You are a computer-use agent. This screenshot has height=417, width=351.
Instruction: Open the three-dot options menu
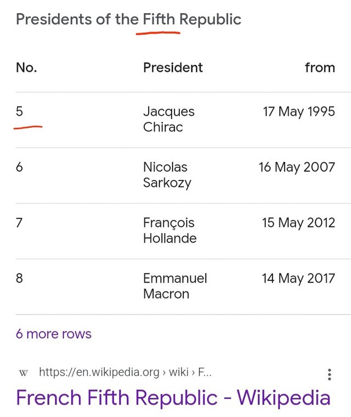pos(330,374)
